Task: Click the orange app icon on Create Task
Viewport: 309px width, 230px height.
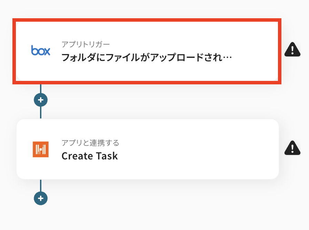Action: [x=41, y=149]
